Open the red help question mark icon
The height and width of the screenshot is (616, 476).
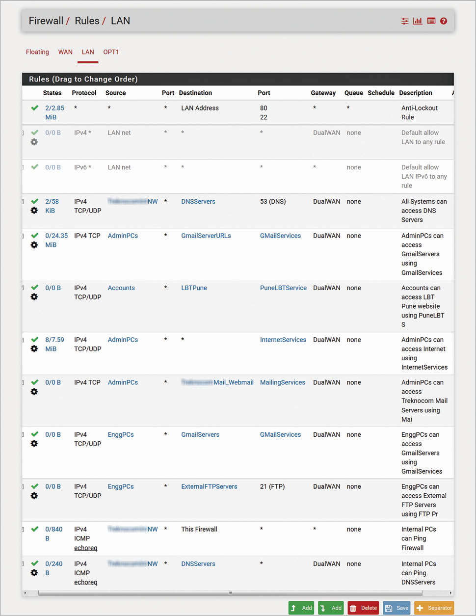[x=444, y=21]
